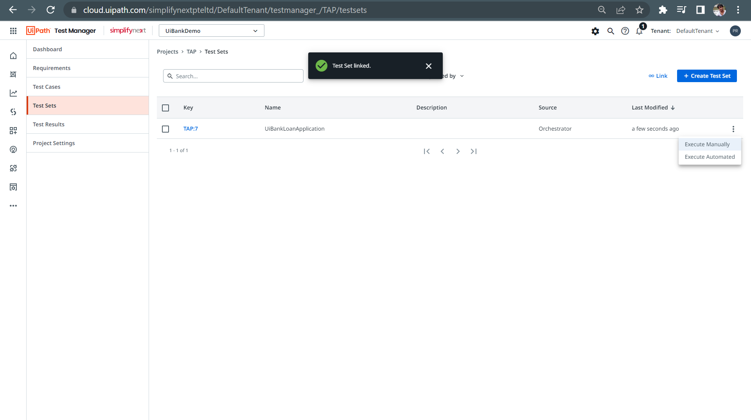
Task: Click the Orchestrator source cell
Action: coord(555,129)
